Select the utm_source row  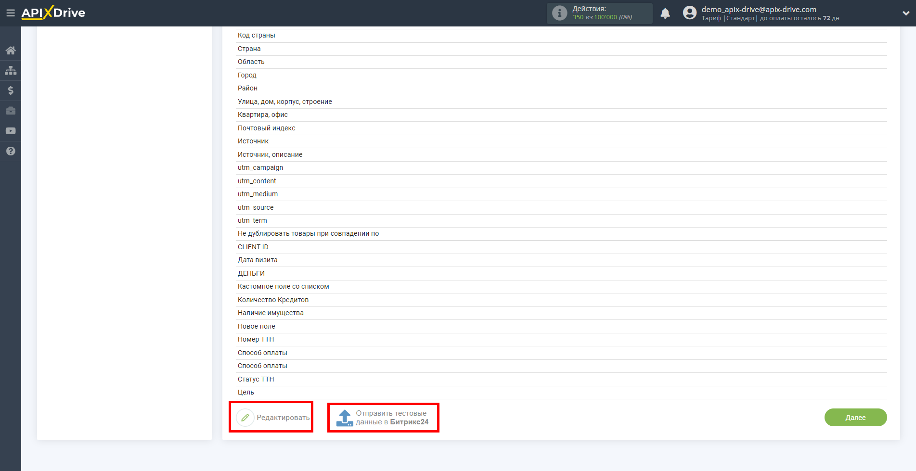pos(561,208)
